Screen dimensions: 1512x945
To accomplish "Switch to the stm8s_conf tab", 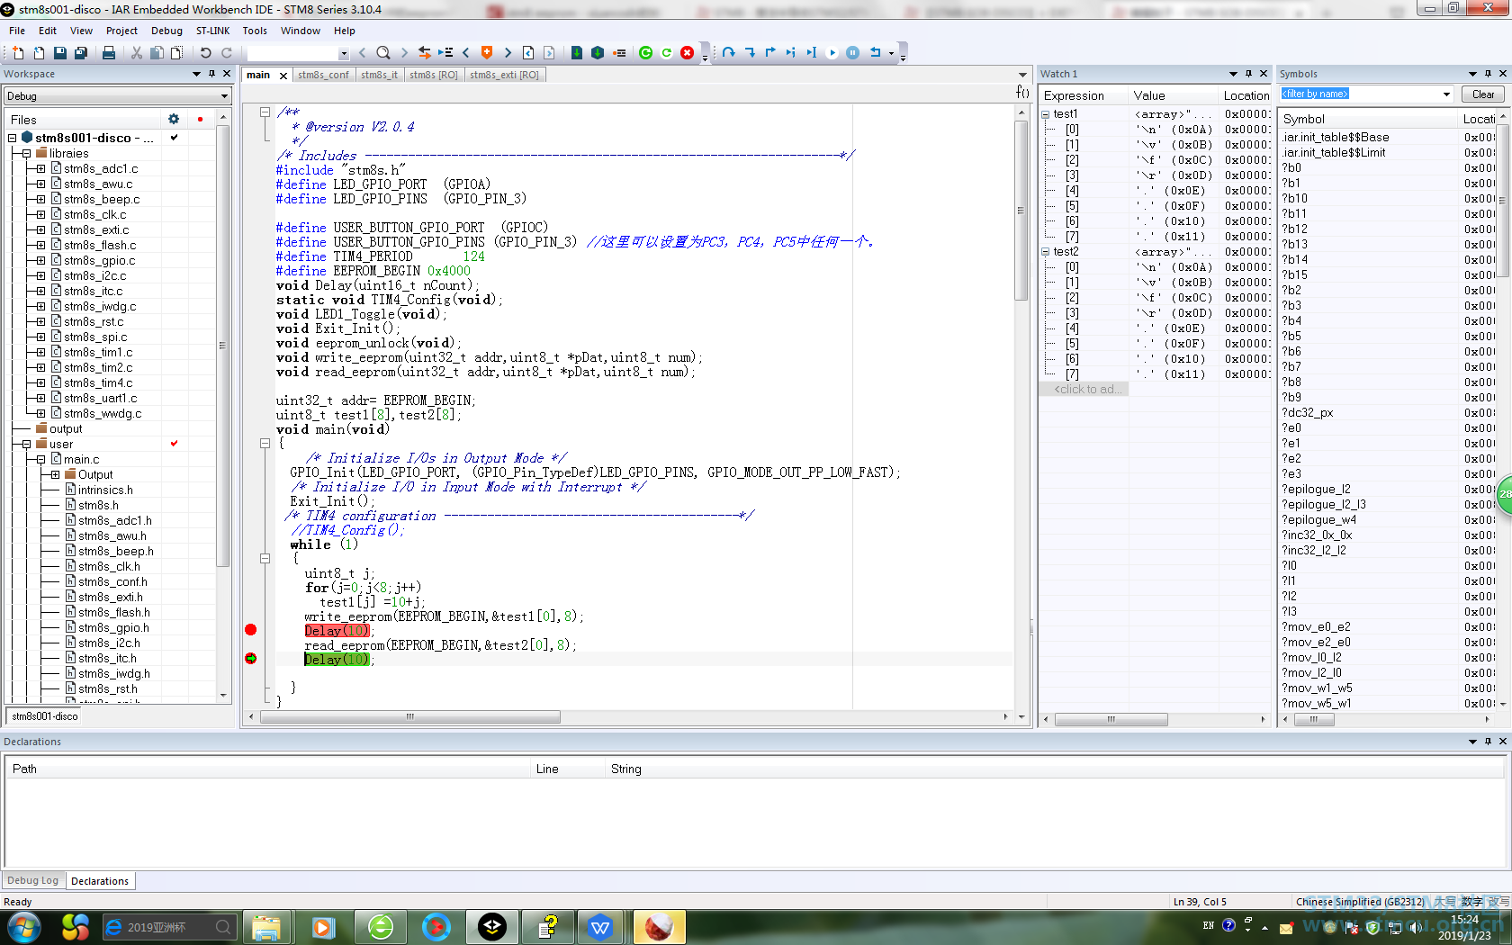I will (x=323, y=75).
